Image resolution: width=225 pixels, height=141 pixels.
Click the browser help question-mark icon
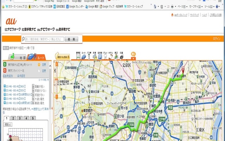click(x=217, y=6)
